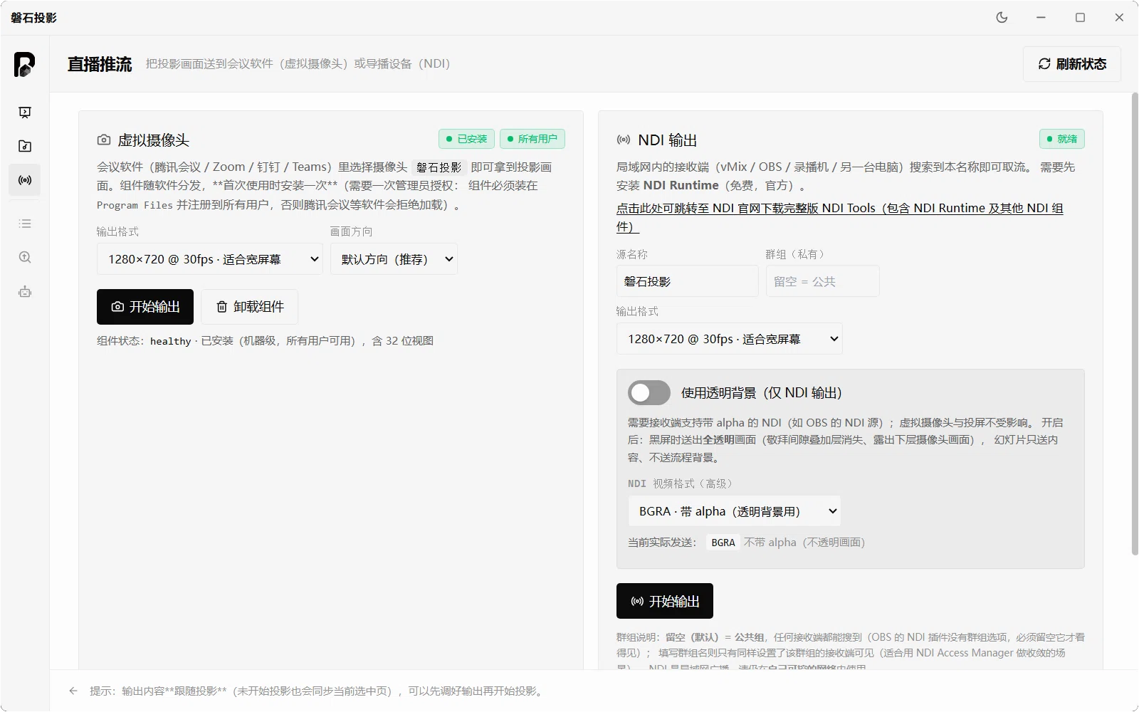The width and height of the screenshot is (1139, 712).
Task: Click the 磐石投影 camera name chip in description
Action: tap(439, 167)
